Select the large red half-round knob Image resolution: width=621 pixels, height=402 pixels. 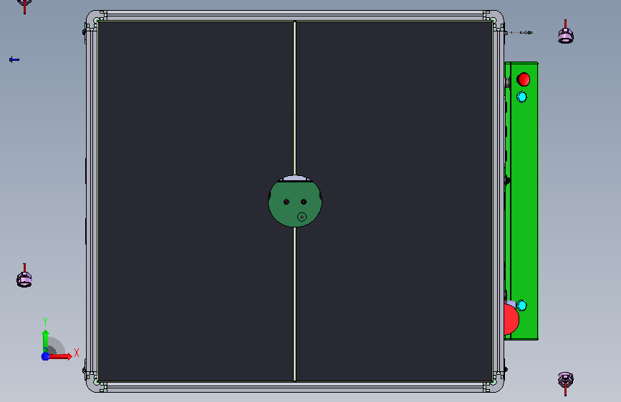(x=511, y=319)
